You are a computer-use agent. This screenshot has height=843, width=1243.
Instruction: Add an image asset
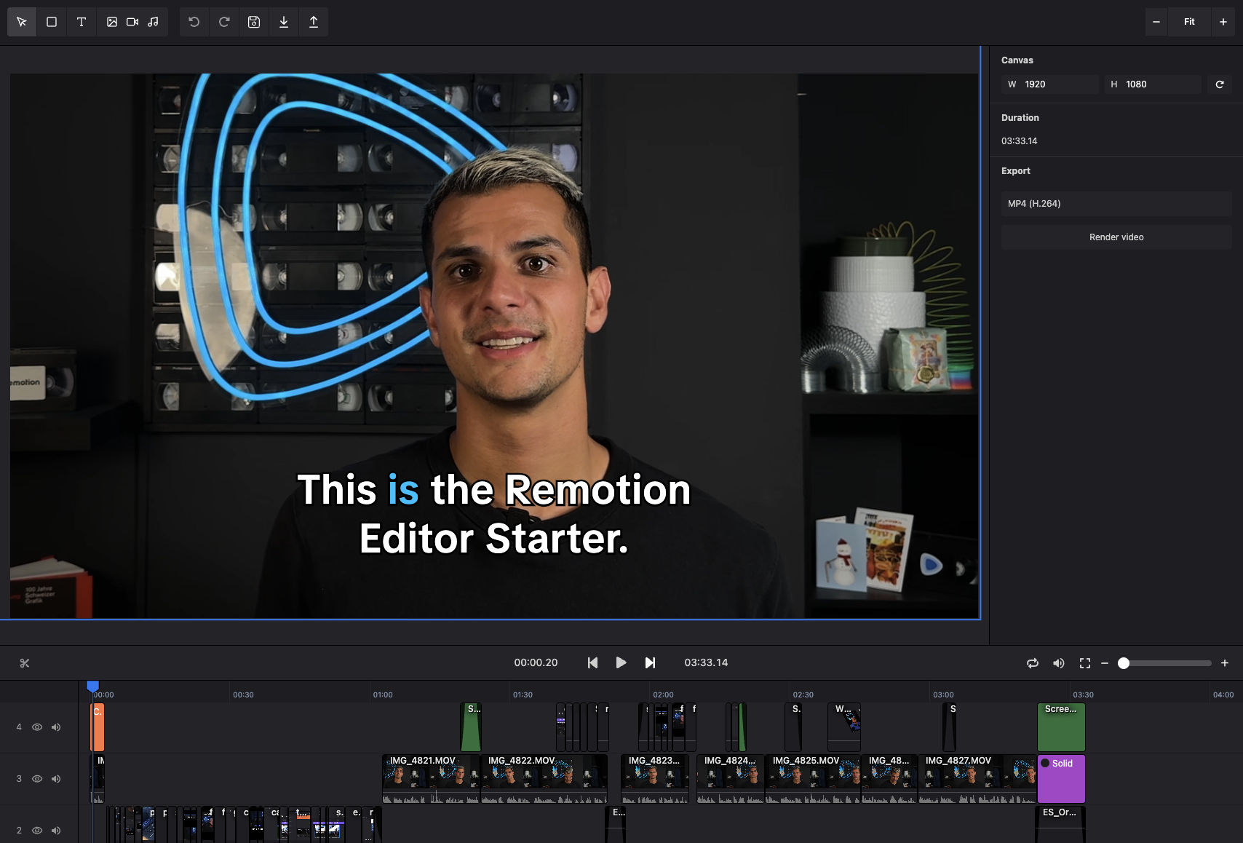(x=112, y=22)
